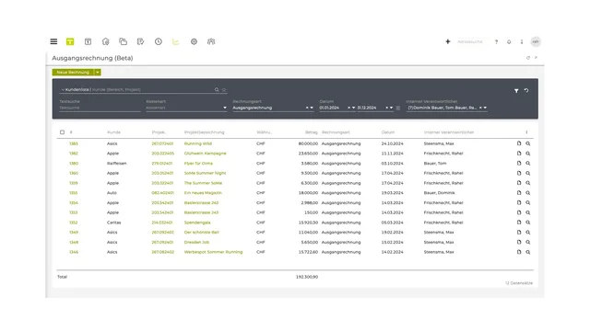The image size is (590, 331).
Task: Sort by the Datum column header
Action: pos(388,132)
